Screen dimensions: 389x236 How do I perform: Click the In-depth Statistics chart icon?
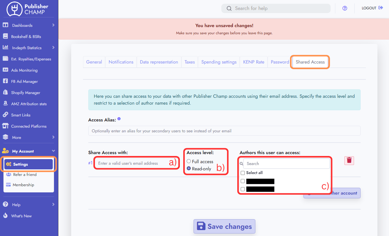[x=5, y=47]
